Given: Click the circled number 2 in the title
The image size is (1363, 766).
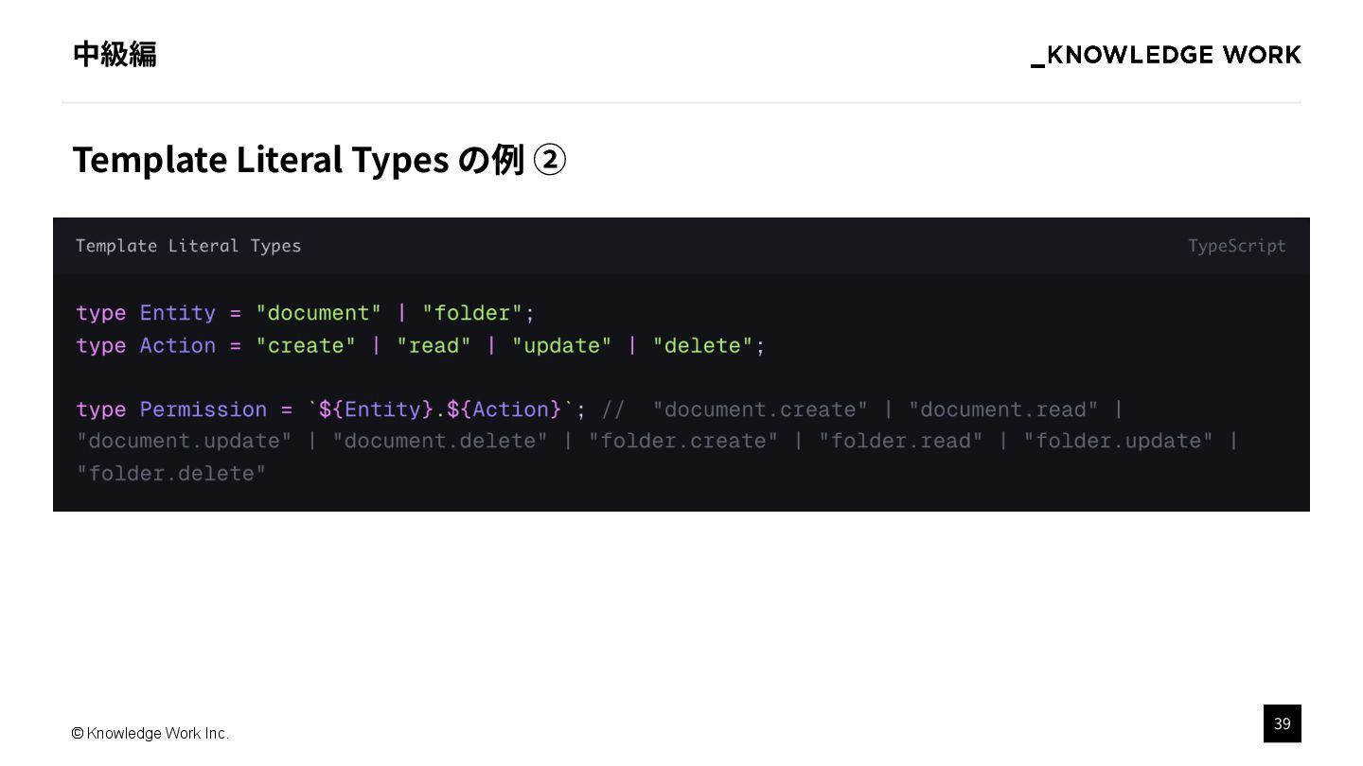Looking at the screenshot, I should 550,160.
